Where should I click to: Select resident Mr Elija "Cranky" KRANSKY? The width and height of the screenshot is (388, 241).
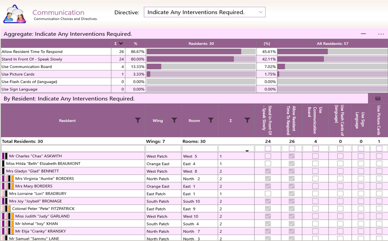[x=41, y=231]
